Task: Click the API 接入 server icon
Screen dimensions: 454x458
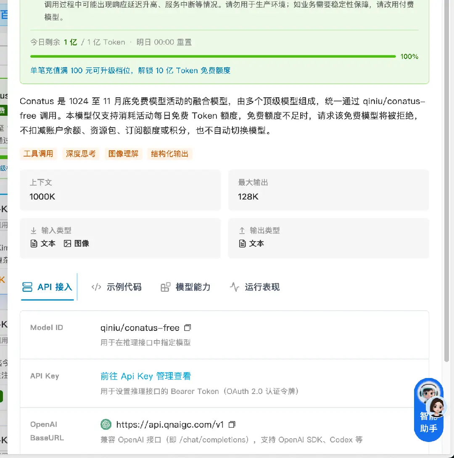Action: (x=27, y=287)
